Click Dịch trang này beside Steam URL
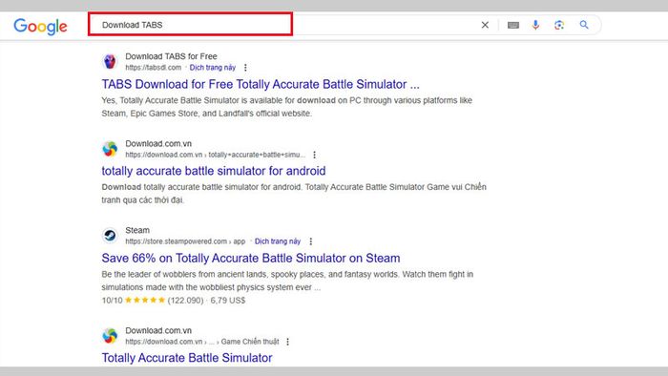The width and height of the screenshot is (668, 376). (x=278, y=241)
